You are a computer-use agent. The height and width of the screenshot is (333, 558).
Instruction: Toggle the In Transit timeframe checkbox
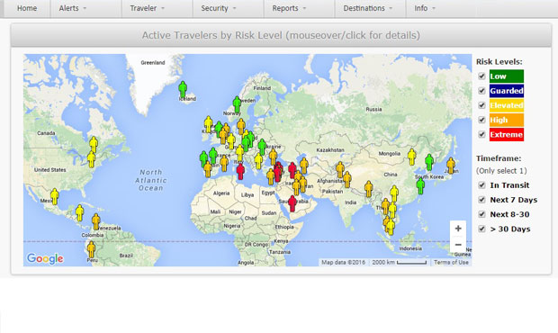click(481, 185)
